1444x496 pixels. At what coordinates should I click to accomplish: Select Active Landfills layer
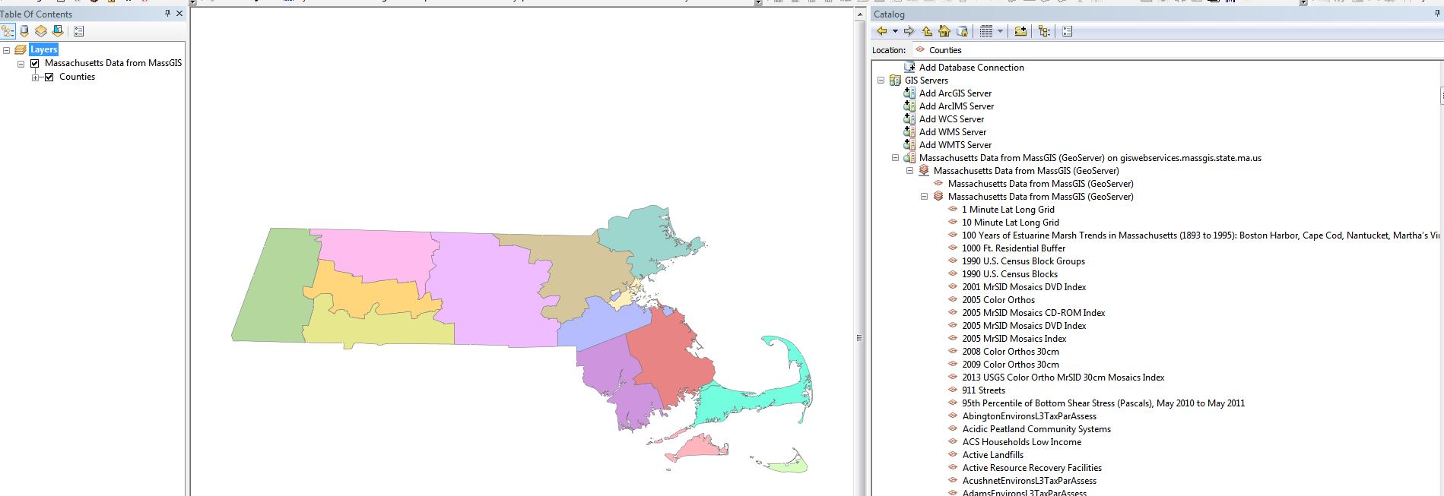click(992, 455)
